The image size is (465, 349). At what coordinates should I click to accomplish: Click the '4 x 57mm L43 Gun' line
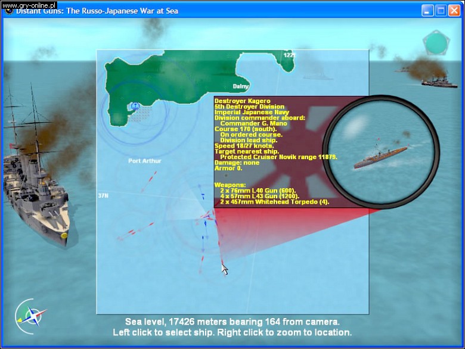point(260,196)
